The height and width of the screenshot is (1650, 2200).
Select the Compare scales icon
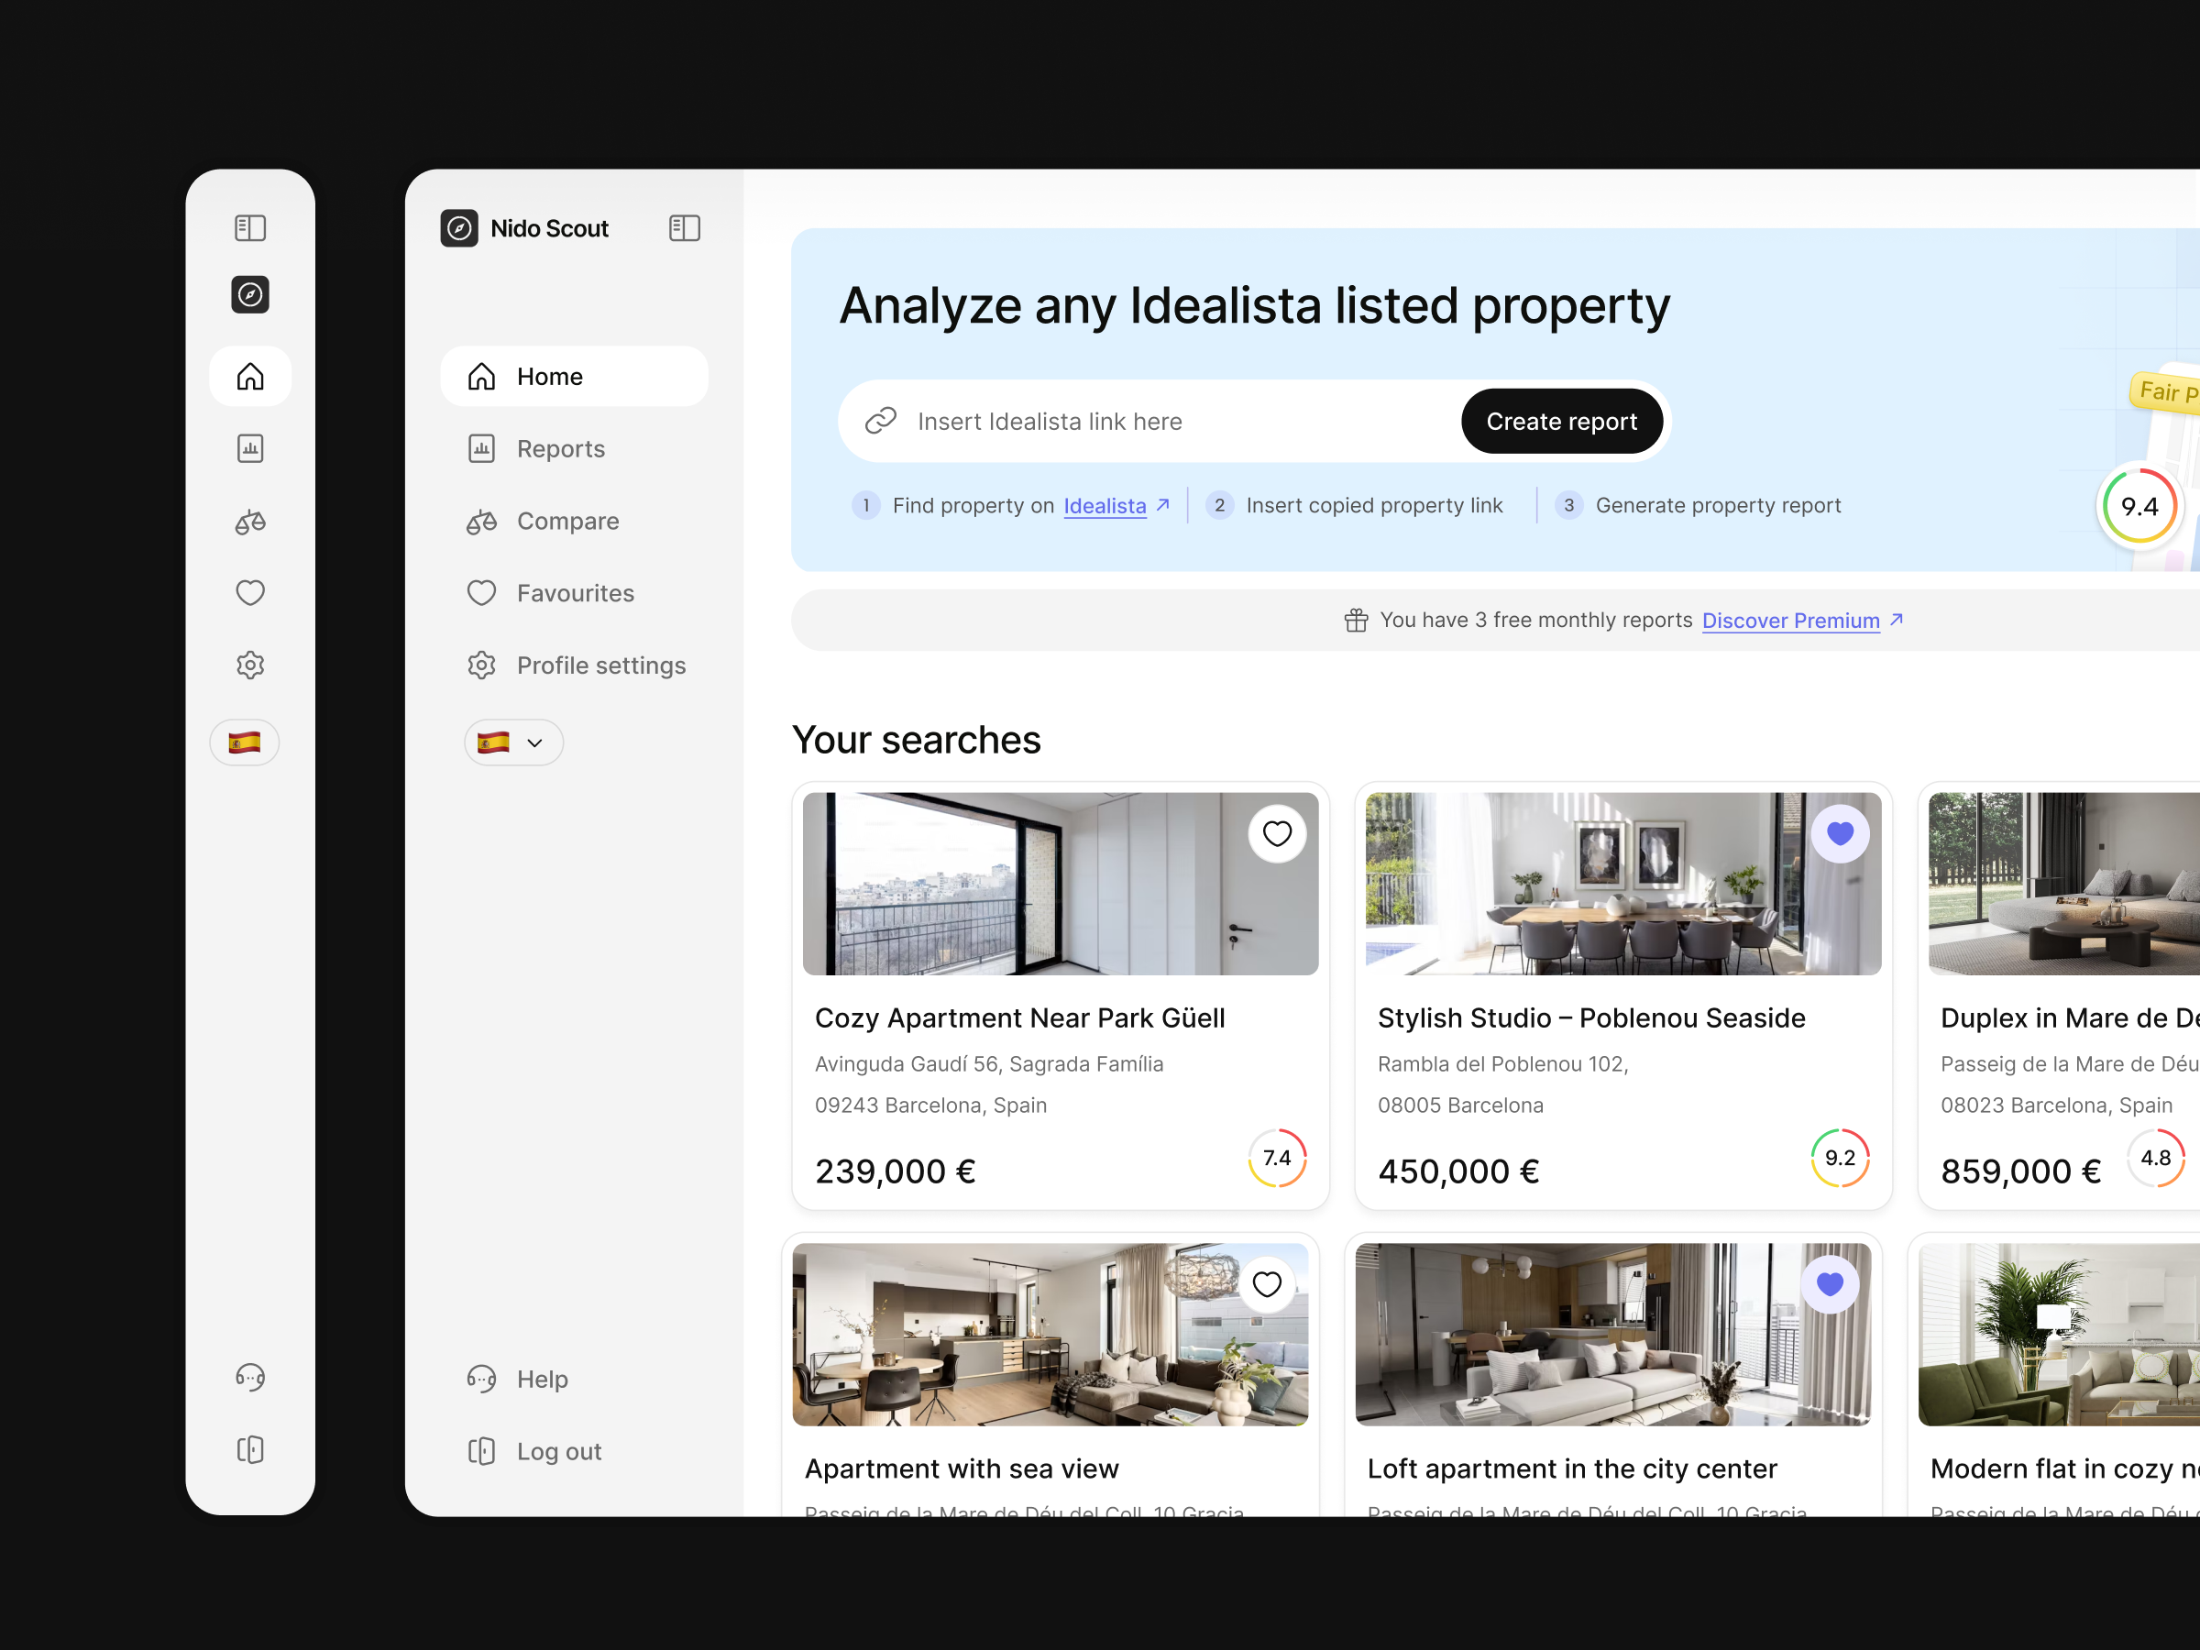249,522
